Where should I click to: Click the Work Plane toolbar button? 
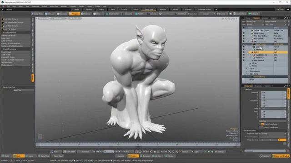click(181, 14)
